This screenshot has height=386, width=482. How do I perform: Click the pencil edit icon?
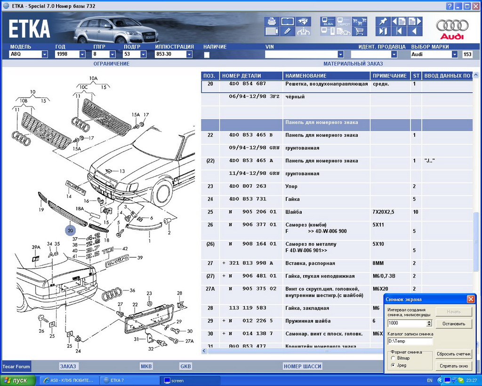coord(288,32)
